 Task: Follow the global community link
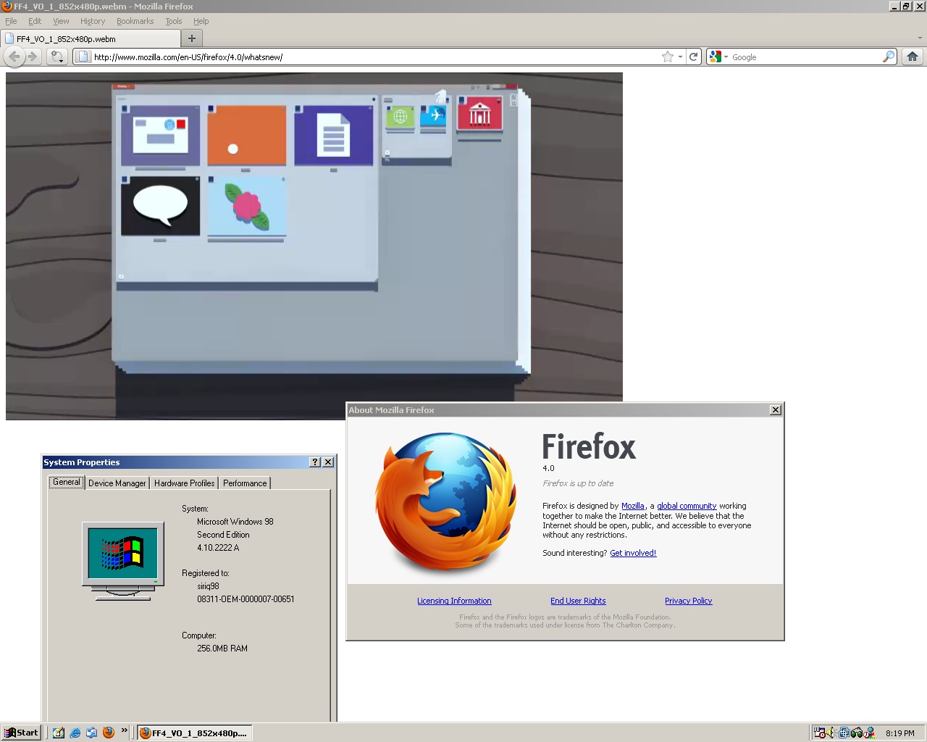point(687,506)
